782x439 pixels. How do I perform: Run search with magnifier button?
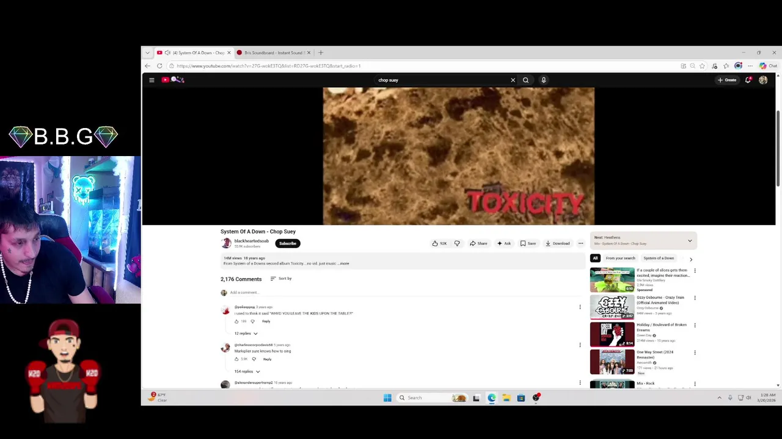pos(525,80)
